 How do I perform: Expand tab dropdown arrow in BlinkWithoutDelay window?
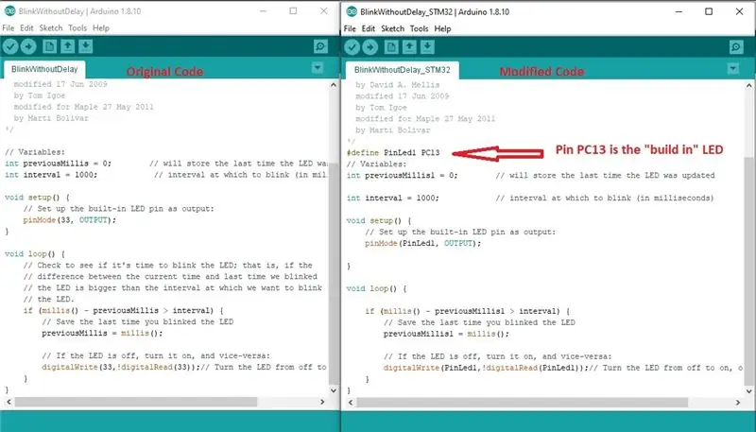pyautogui.click(x=318, y=68)
